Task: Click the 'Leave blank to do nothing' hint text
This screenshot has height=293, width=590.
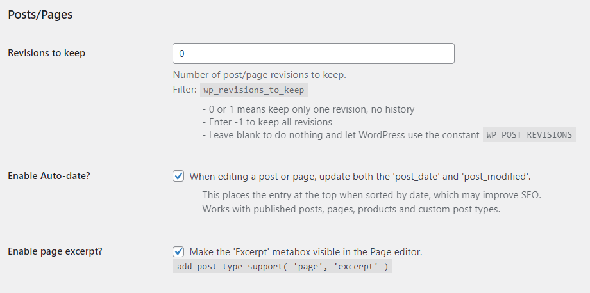Action: [x=340, y=135]
